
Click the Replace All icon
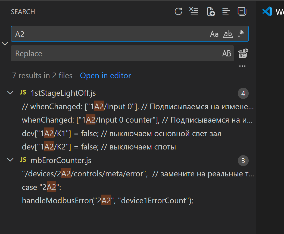(x=243, y=53)
